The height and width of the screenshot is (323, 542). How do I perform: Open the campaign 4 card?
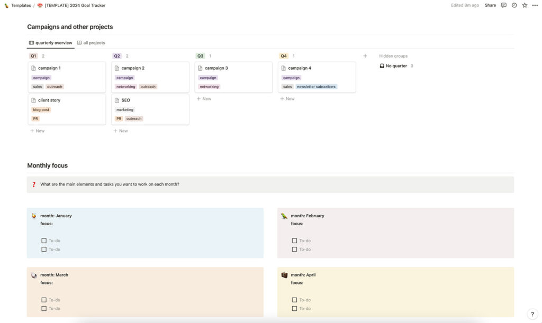[299, 68]
